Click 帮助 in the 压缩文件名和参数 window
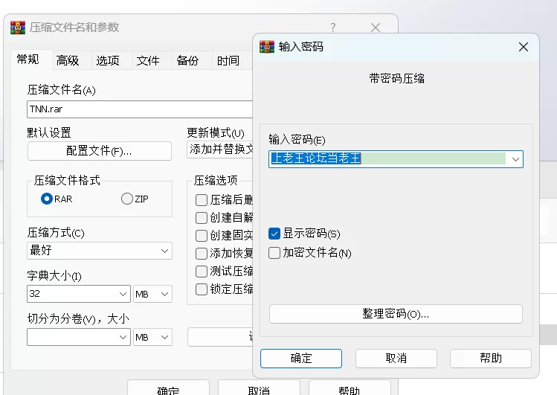557x395 pixels. (x=350, y=388)
